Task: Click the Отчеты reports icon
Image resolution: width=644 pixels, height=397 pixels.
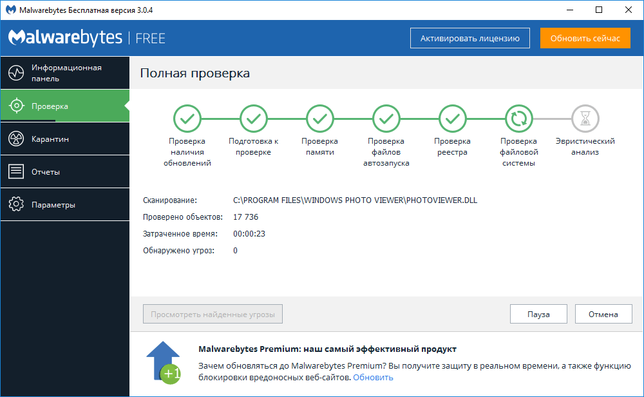Action: (18, 171)
